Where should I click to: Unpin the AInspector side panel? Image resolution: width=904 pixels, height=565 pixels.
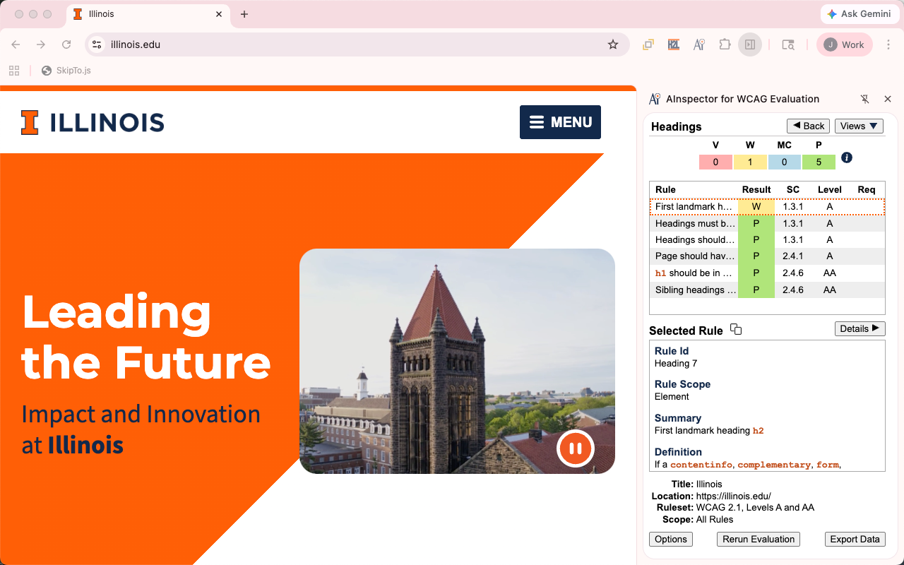(865, 99)
